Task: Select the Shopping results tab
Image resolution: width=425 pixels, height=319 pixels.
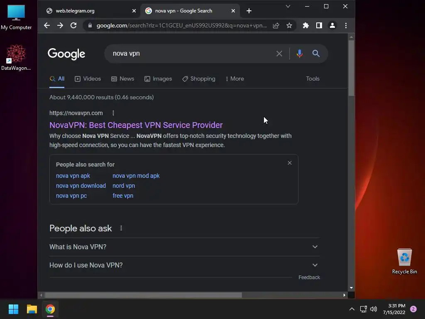Action: 199,79
